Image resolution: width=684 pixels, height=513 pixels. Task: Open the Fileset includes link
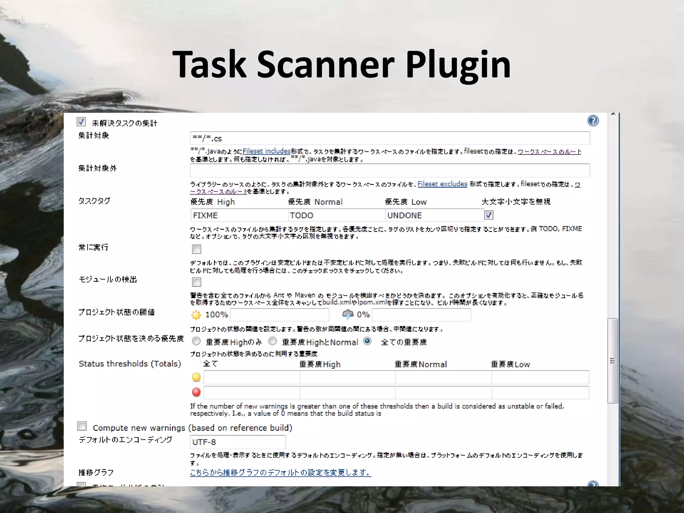[267, 151]
